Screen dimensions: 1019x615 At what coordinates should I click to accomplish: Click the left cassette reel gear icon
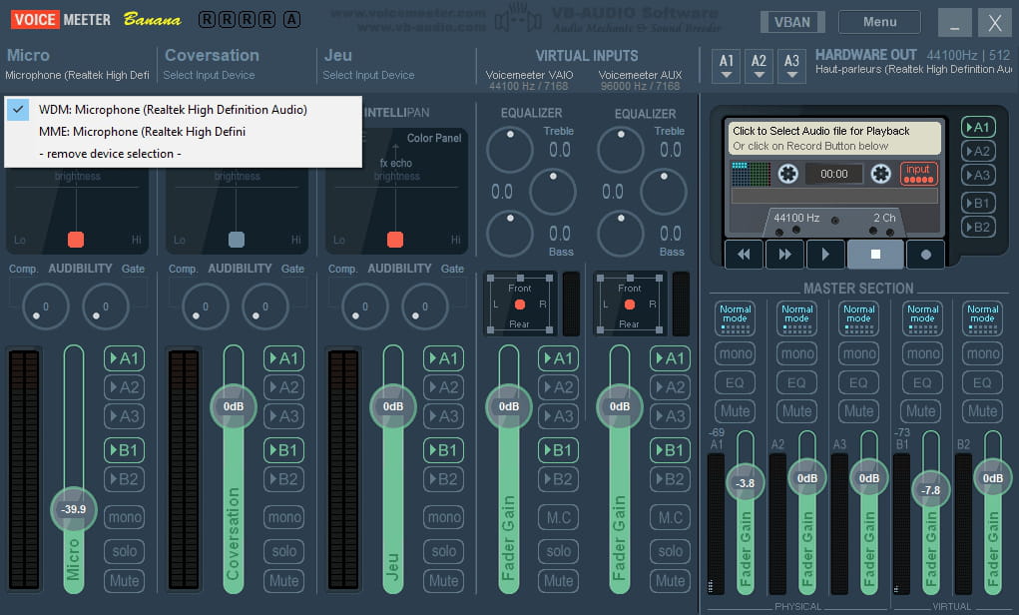point(787,174)
